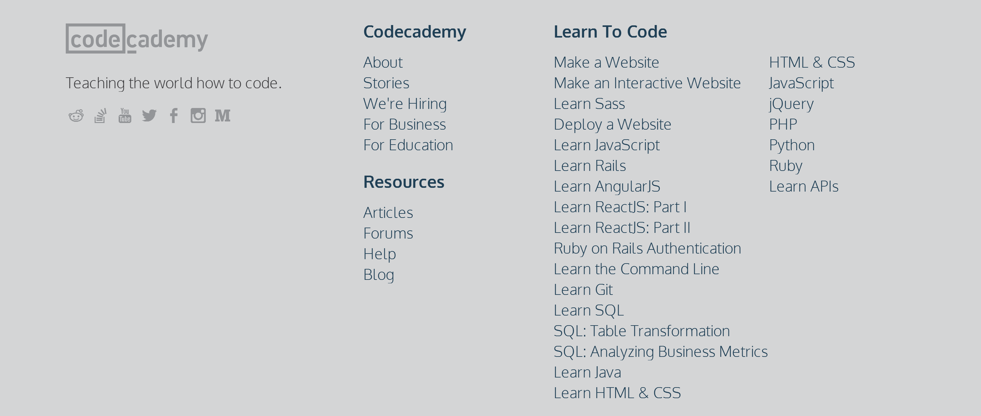Click the Codecademy logo
The image size is (981, 416).
[x=137, y=39]
